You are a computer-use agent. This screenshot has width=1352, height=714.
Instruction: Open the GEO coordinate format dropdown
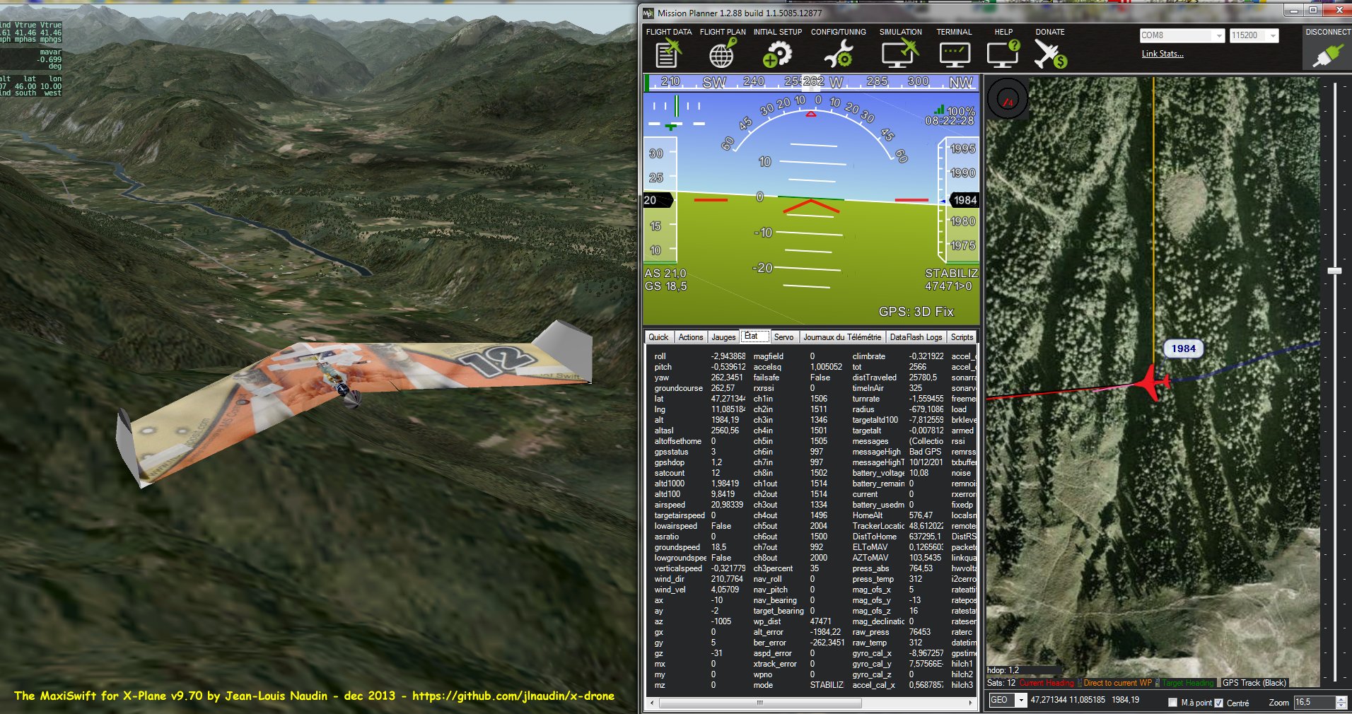1020,701
